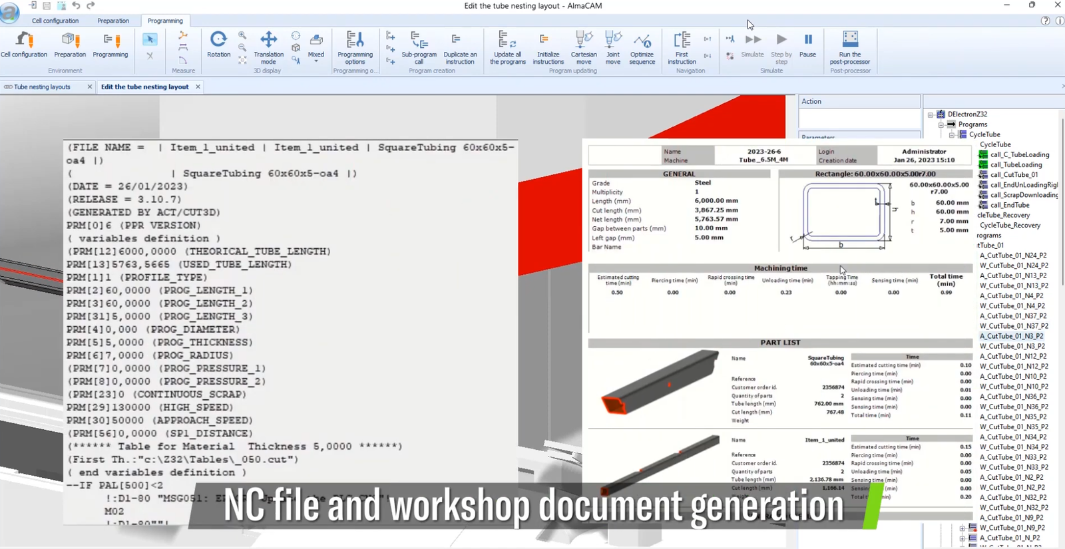Click the undo arrow in title bar
This screenshot has width=1065, height=549.
(x=76, y=5)
